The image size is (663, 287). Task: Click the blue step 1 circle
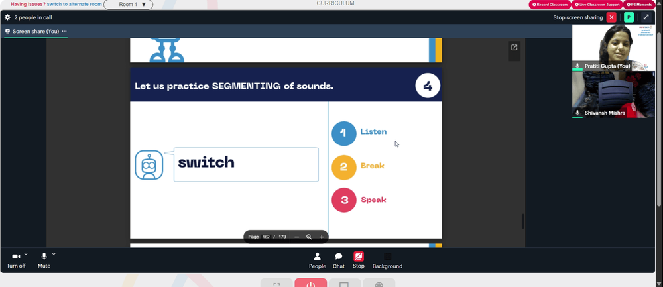343,133
